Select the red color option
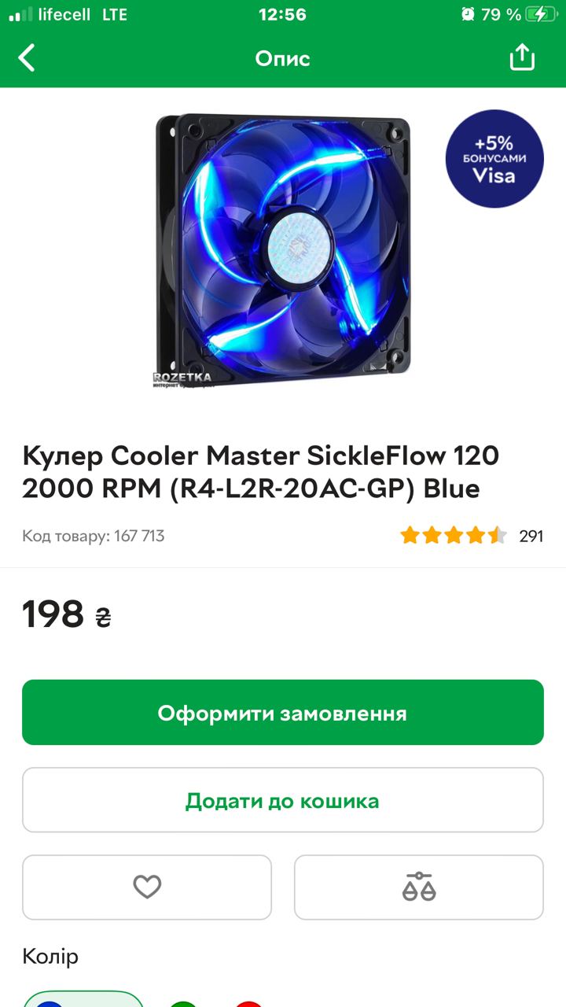The height and width of the screenshot is (1007, 566). (x=248, y=1003)
